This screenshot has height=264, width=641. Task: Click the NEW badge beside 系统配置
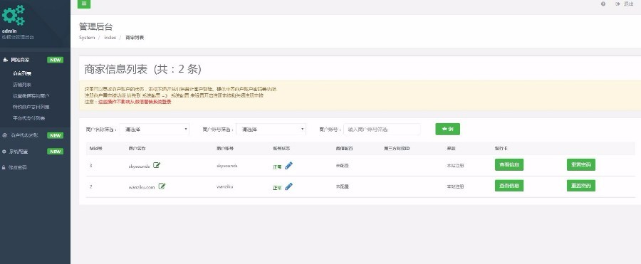(55, 151)
